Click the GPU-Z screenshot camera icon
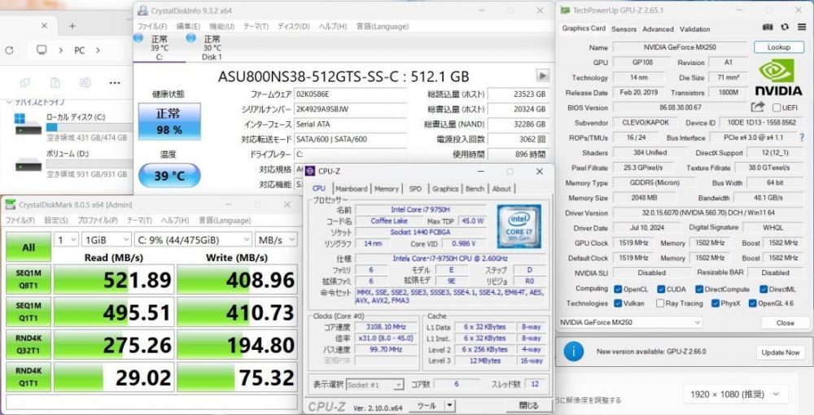Image resolution: width=814 pixels, height=415 pixels. click(x=768, y=27)
